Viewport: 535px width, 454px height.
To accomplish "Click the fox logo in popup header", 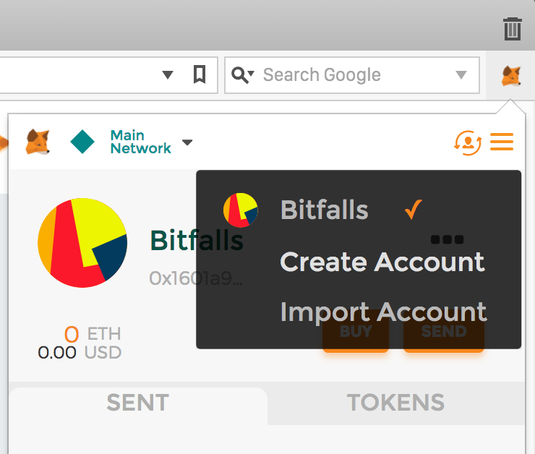I will point(38,142).
